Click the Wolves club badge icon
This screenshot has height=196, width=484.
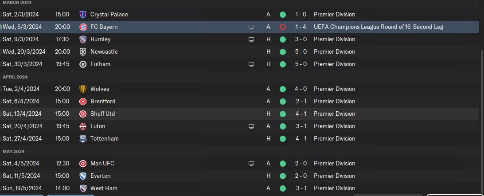[82, 89]
